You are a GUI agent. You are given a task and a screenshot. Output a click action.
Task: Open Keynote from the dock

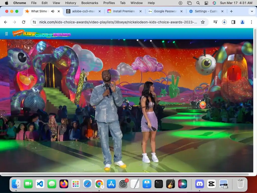[x=147, y=184]
